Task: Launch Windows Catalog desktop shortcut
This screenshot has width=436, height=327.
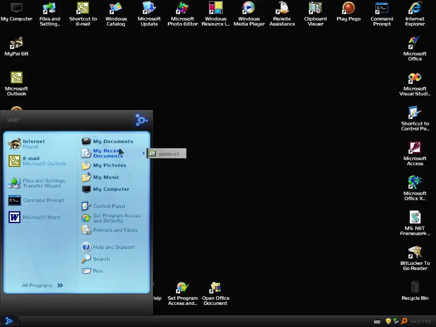Action: click(116, 14)
